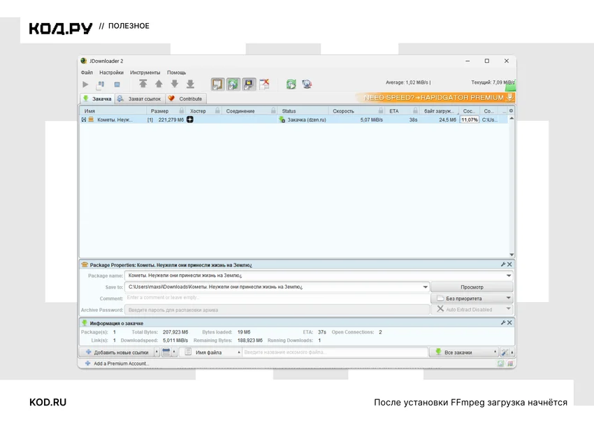Viewport: 594px width, 423px height.
Task: Open the Инструменты menu
Action: click(x=145, y=73)
